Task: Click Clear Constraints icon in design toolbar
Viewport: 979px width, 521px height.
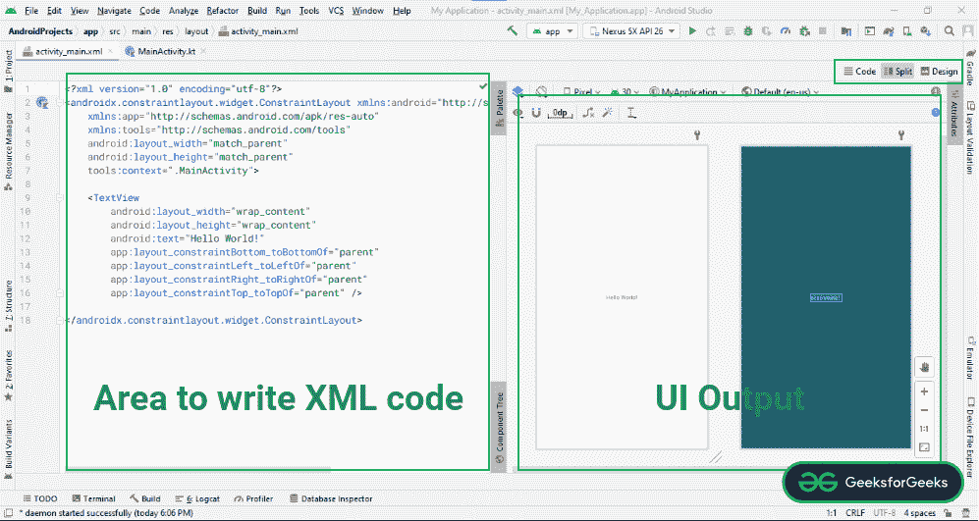Action: (x=587, y=113)
